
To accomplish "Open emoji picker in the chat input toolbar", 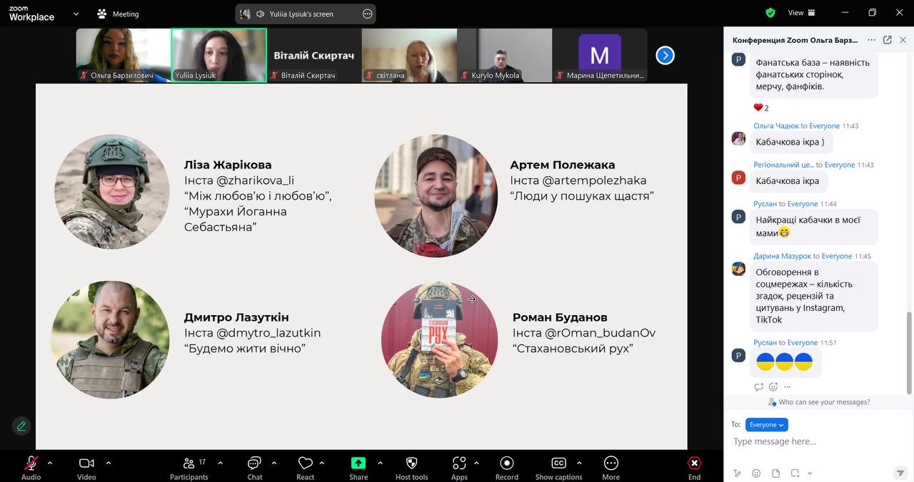I will coord(756,473).
